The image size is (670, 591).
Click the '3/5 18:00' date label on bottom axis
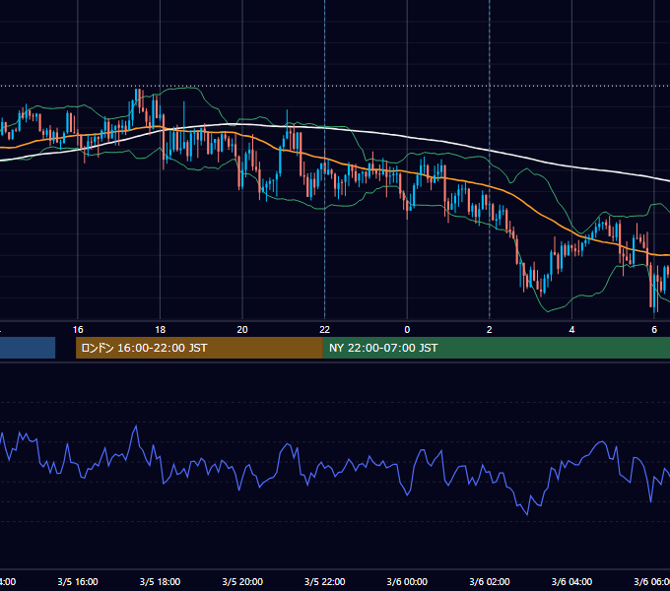161,581
